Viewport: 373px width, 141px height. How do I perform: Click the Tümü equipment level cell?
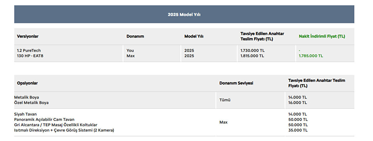tap(225, 100)
